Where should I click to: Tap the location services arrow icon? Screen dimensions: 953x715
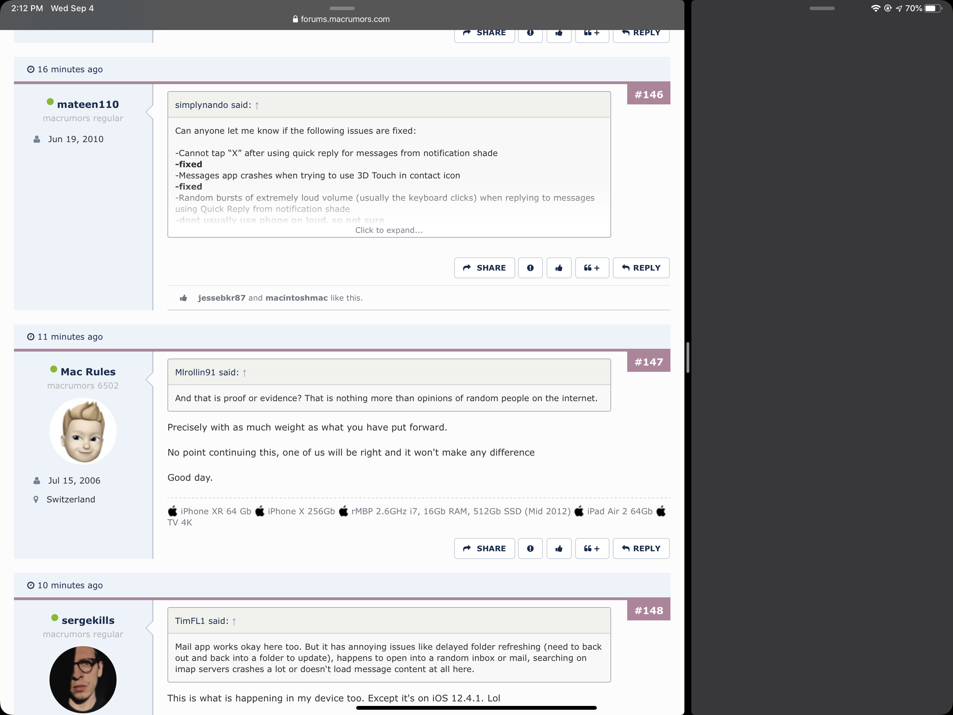pos(899,8)
